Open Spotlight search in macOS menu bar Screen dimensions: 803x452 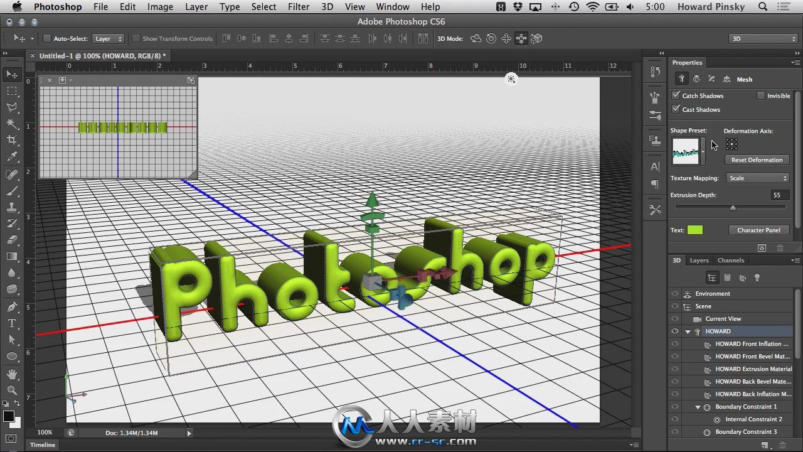[763, 7]
